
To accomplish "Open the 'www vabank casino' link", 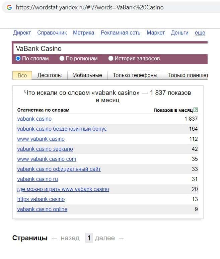I will click(x=41, y=139).
